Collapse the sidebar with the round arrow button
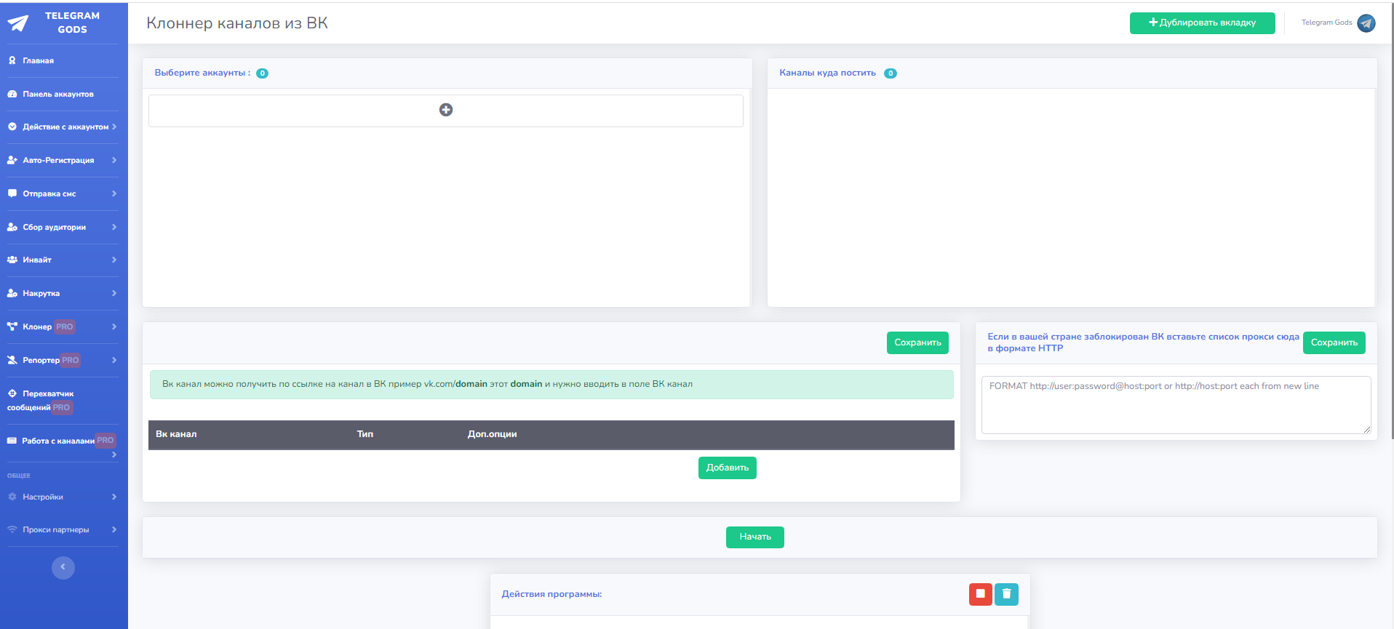The image size is (1394, 629). (63, 567)
